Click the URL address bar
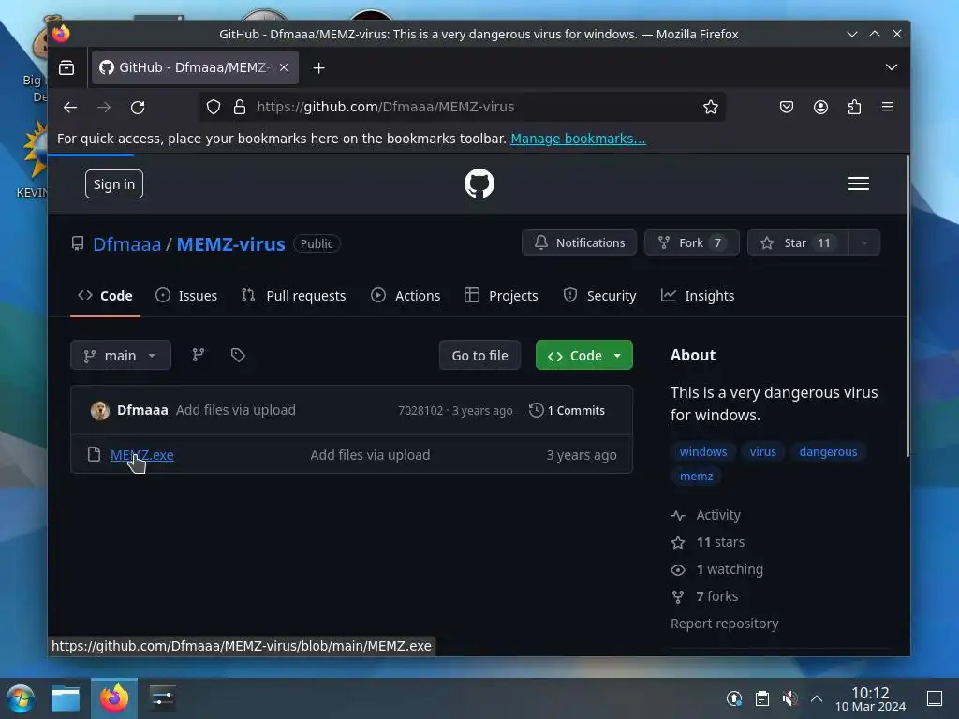 (462, 107)
